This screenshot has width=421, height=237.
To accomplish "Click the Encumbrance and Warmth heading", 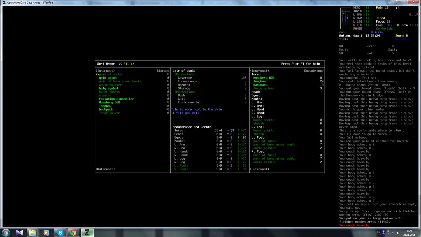I will coord(192,127).
